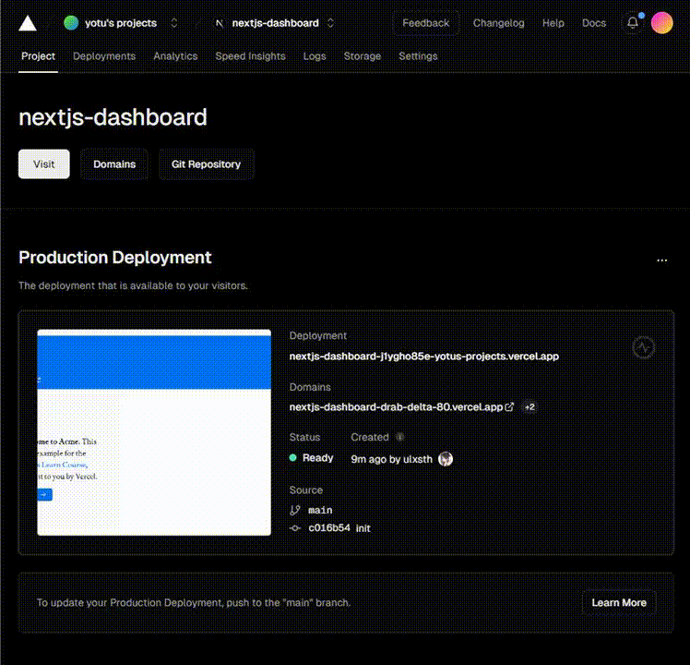Open the user profile avatar menu
Image resolution: width=690 pixels, height=665 pixels.
pos(661,23)
